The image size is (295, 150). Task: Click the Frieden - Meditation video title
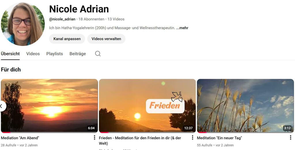140,141
